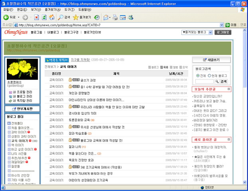Open 즐겨찾기 favorites star icon
This screenshot has width=248, height=191.
tap(82, 18)
